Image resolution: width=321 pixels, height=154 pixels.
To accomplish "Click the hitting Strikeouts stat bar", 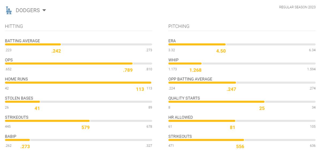I will [x=78, y=121].
